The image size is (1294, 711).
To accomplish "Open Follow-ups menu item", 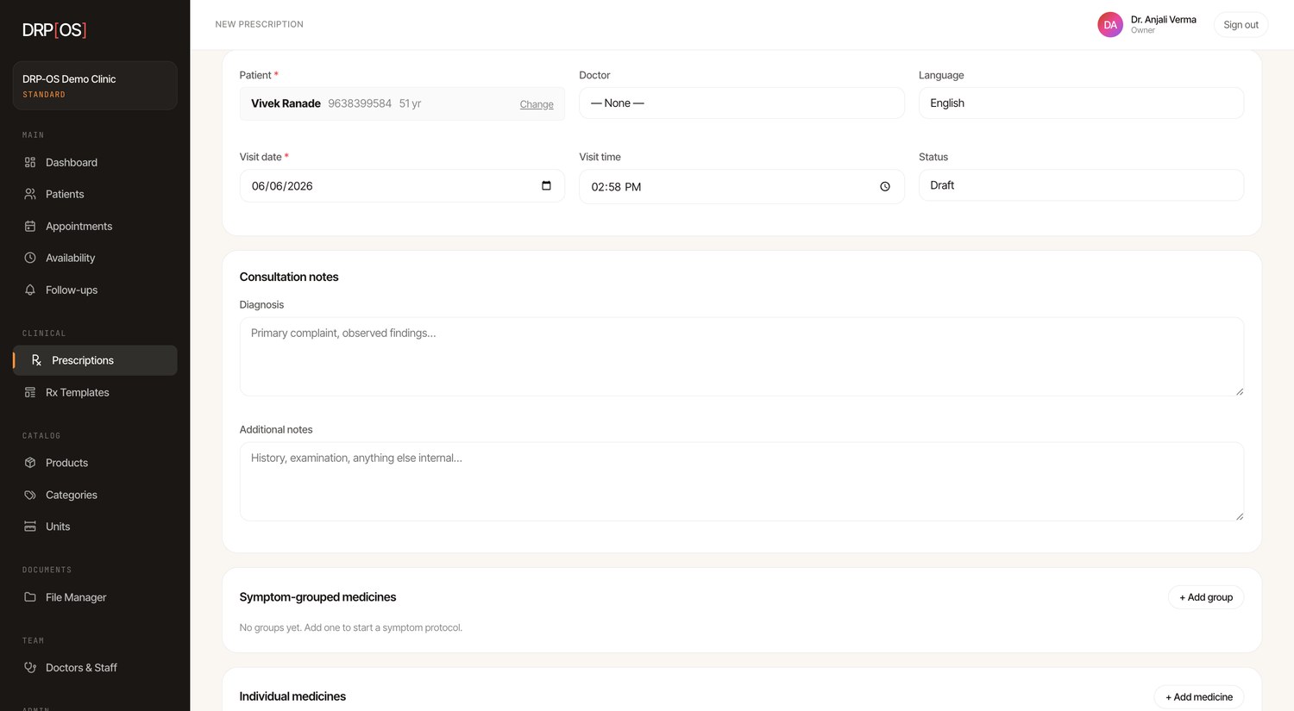I will coord(95,290).
